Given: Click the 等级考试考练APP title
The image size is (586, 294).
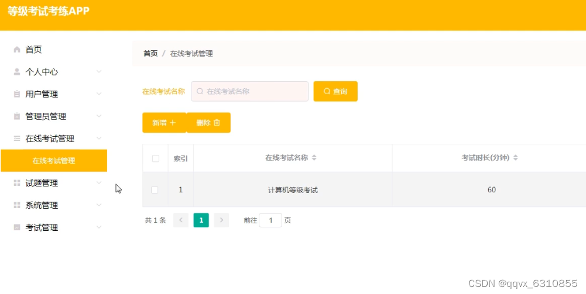Looking at the screenshot, I should coord(49,11).
